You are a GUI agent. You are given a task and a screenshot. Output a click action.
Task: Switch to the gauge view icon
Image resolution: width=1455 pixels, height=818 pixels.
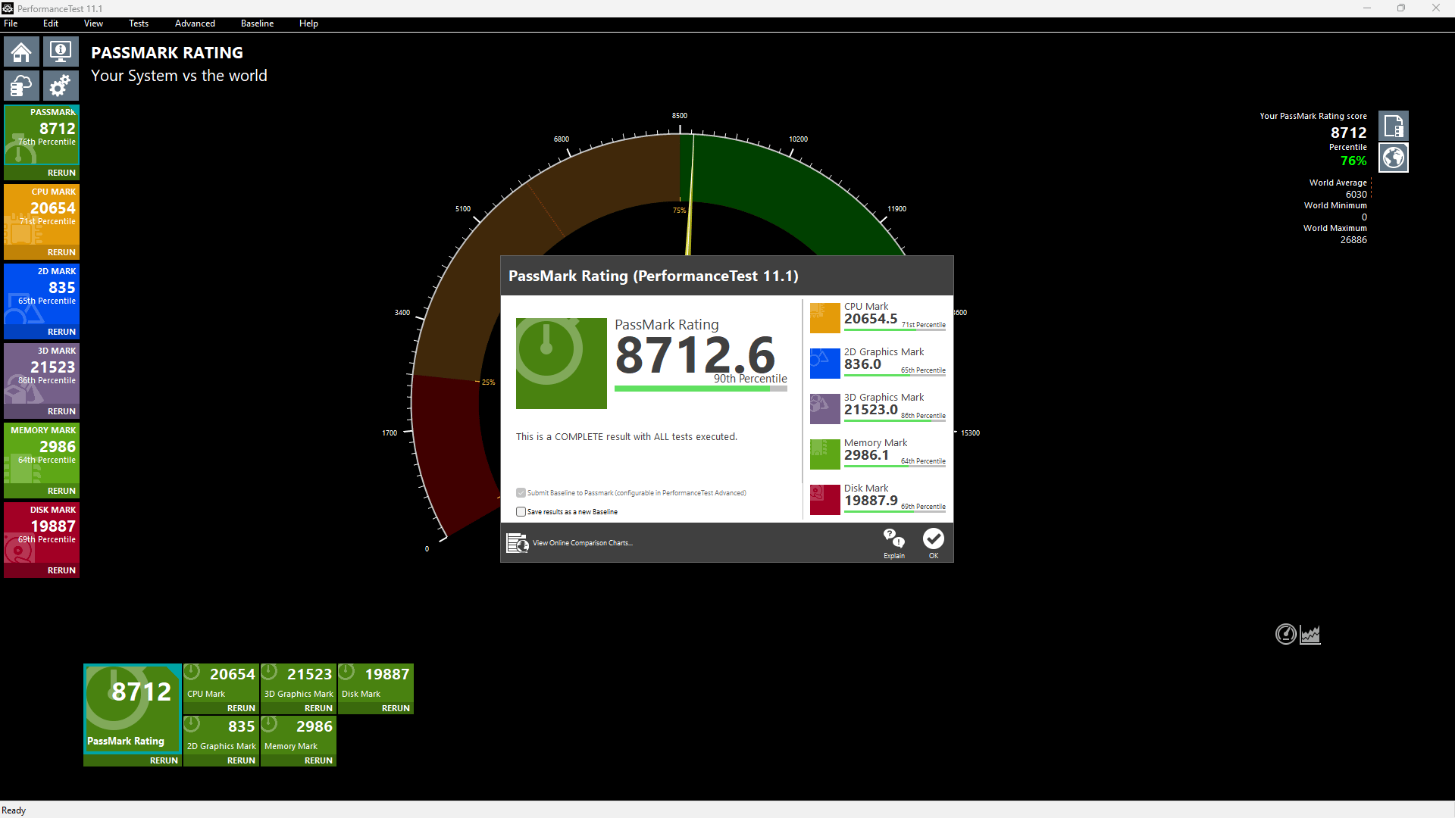coord(1286,634)
